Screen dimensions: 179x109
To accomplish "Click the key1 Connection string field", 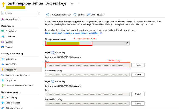I will [x=88, y=75].
